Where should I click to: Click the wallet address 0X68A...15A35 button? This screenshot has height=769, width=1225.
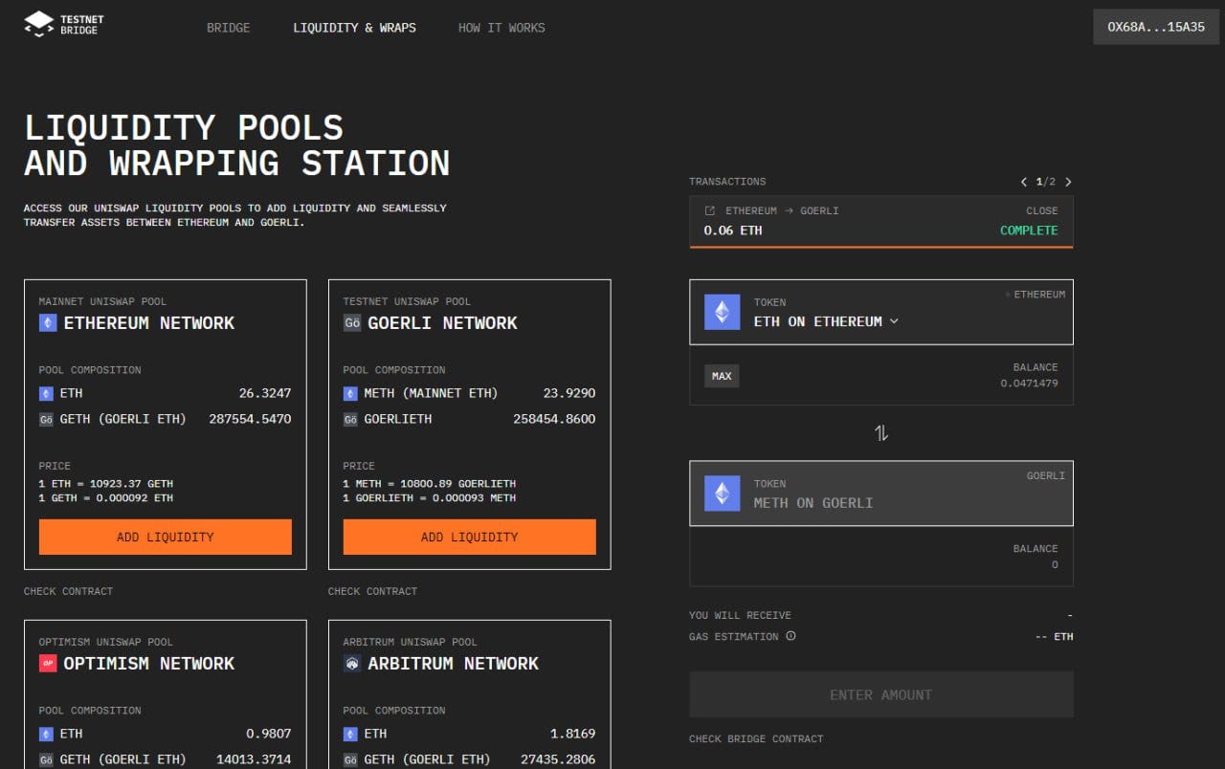point(1156,27)
